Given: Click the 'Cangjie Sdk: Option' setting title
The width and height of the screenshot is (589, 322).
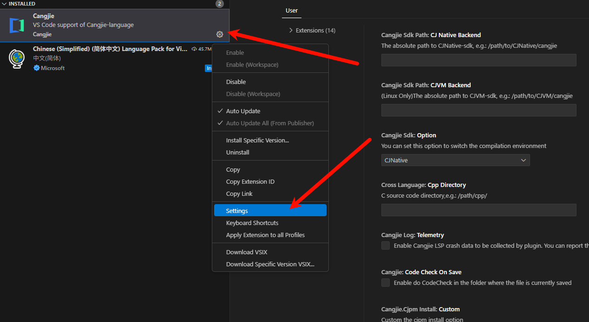Looking at the screenshot, I should click(x=409, y=135).
